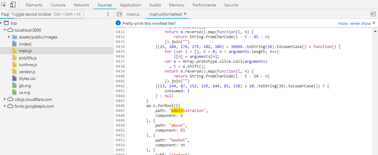The height and width of the screenshot is (155, 378).
Task: Open us.svg in the file tree
Action: coord(25,92)
